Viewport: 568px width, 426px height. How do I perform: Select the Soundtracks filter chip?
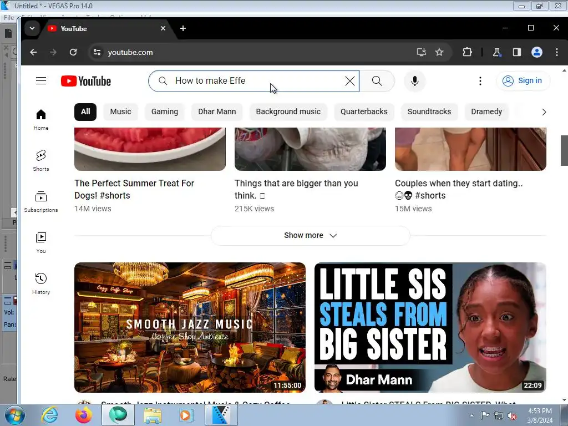(429, 111)
